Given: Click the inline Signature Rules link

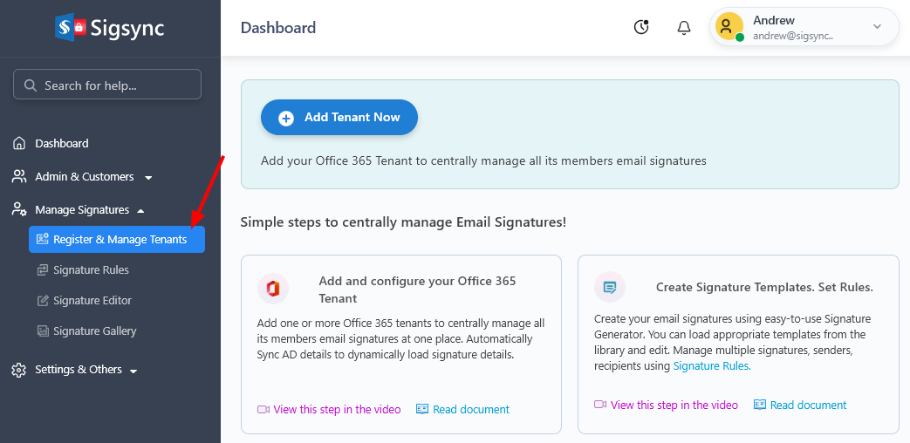Looking at the screenshot, I should 710,366.
